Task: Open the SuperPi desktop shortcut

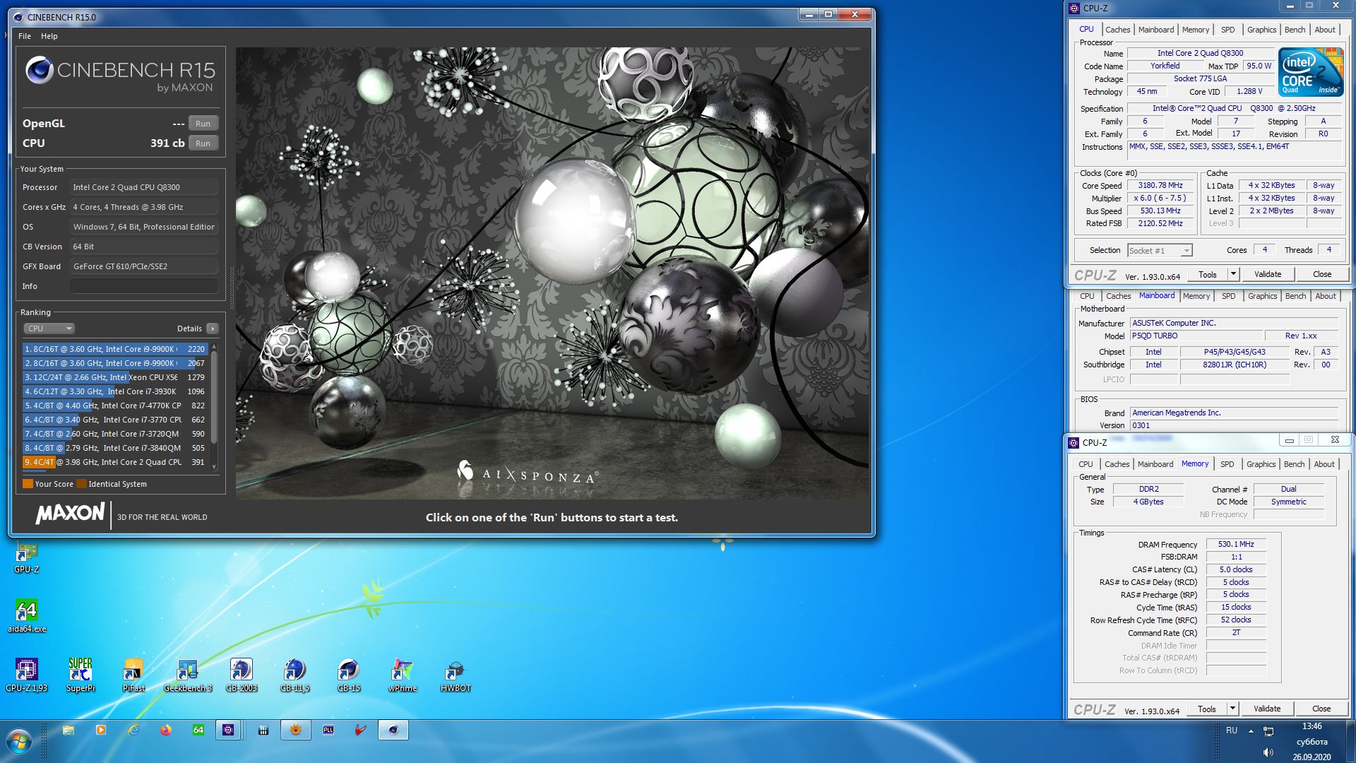Action: 81,675
